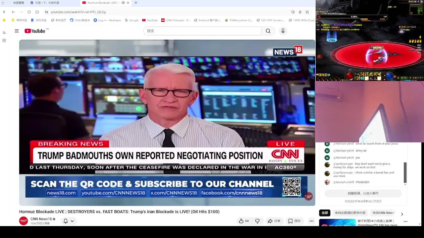Reload the page with refresh icon

click(x=29, y=12)
